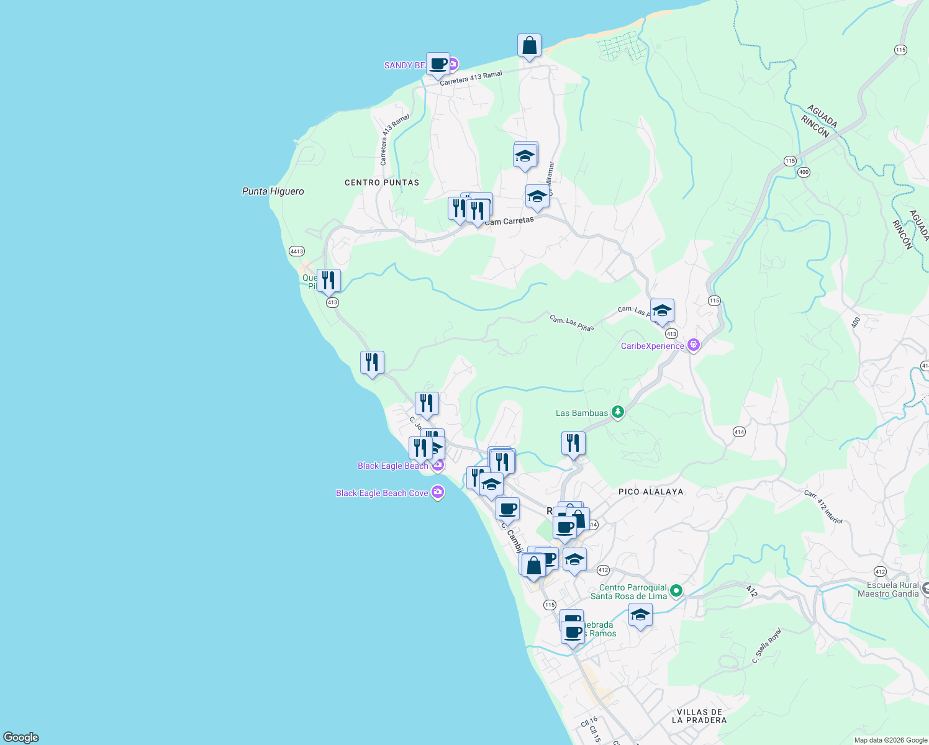Screen dimensions: 929x745
Task: Click the CaribeXperience place name text
Action: tap(653, 346)
